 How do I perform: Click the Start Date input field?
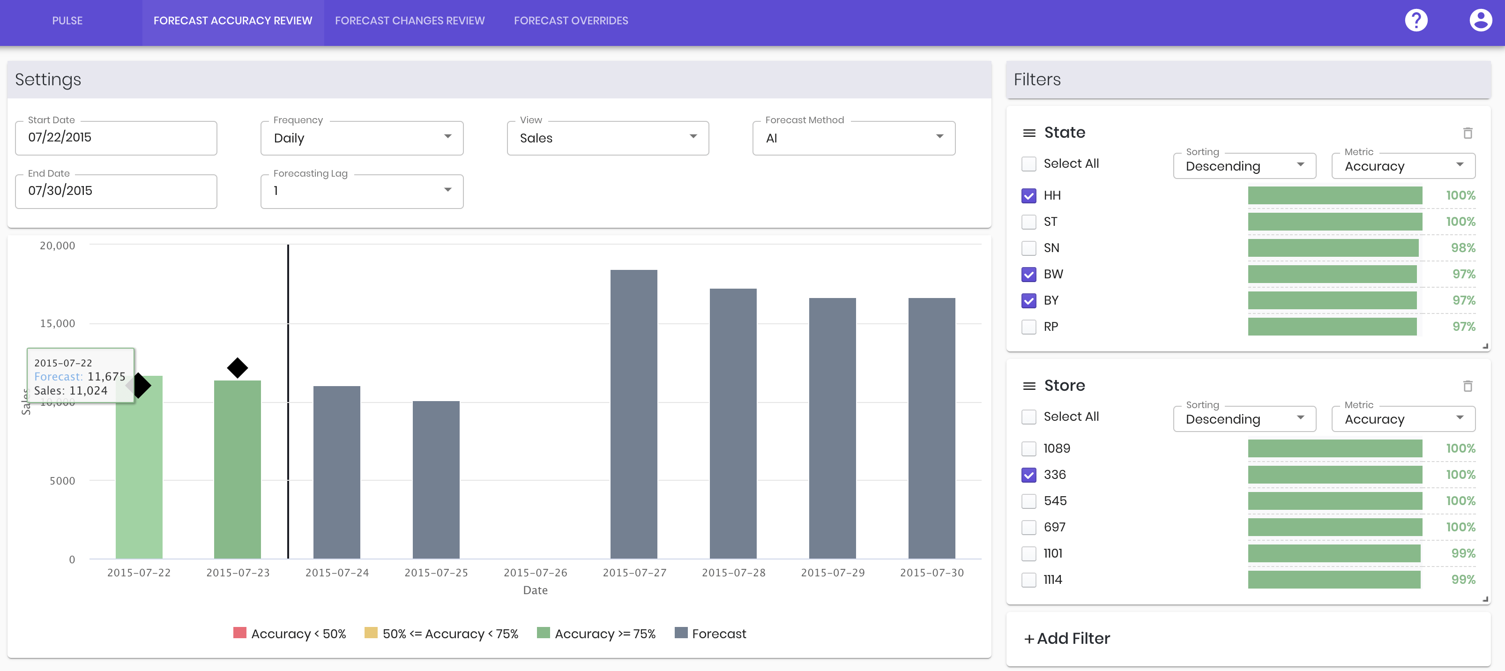116,138
